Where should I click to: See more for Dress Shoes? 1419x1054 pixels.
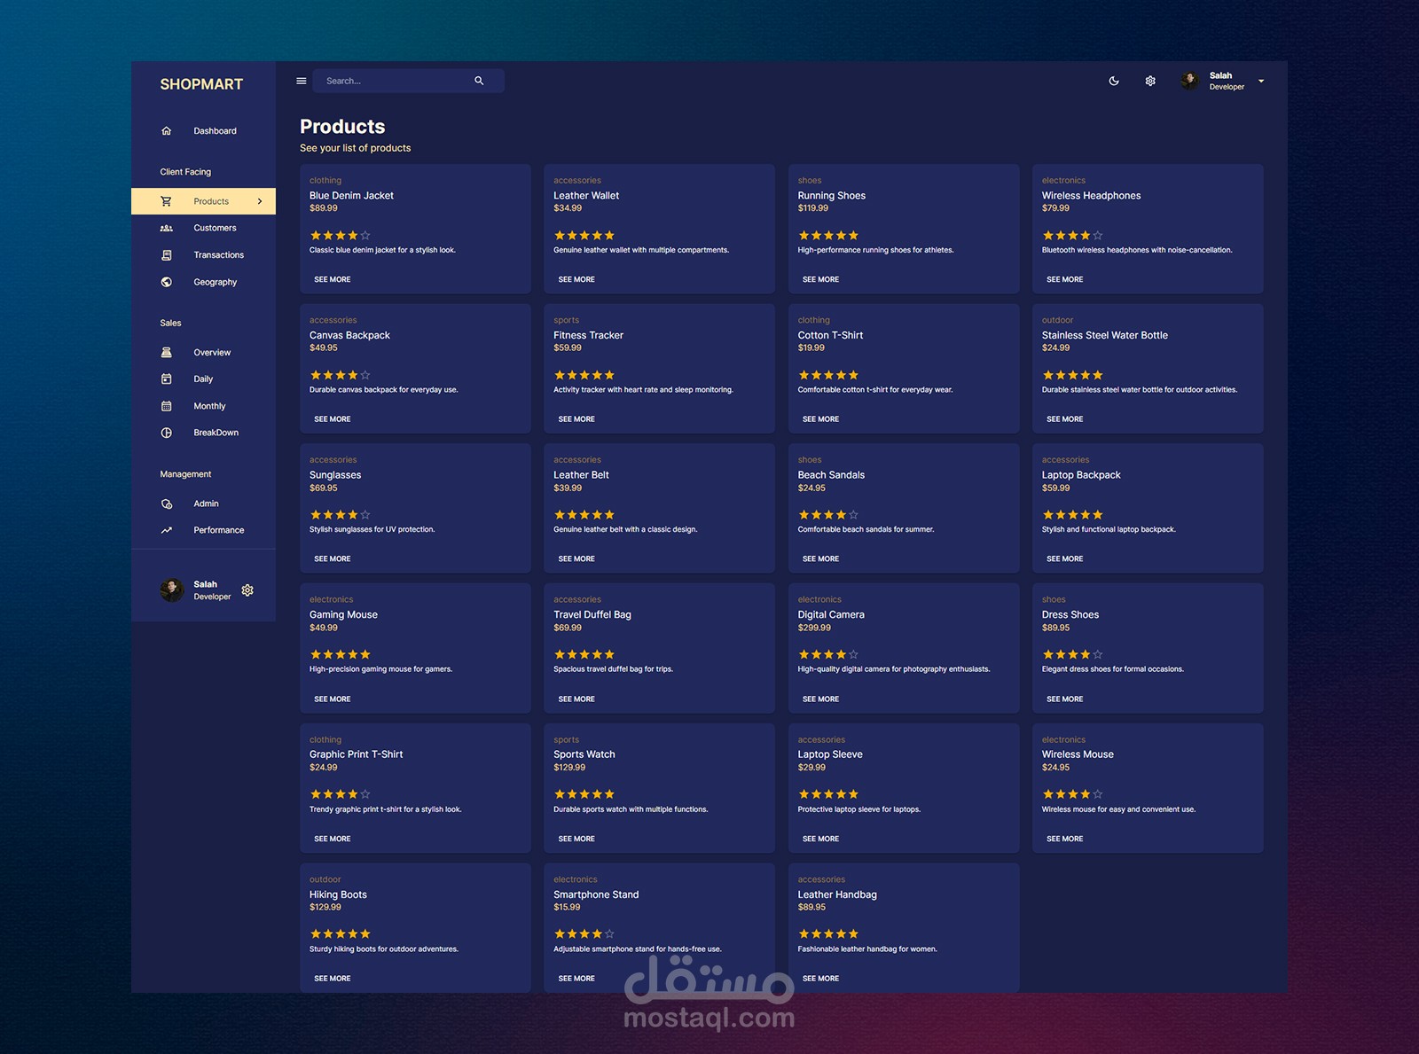coord(1064,699)
